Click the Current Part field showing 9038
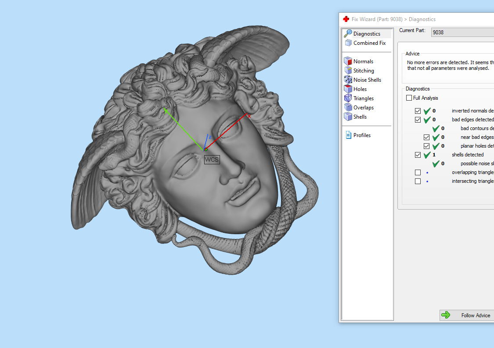The image size is (494, 348). click(x=462, y=32)
